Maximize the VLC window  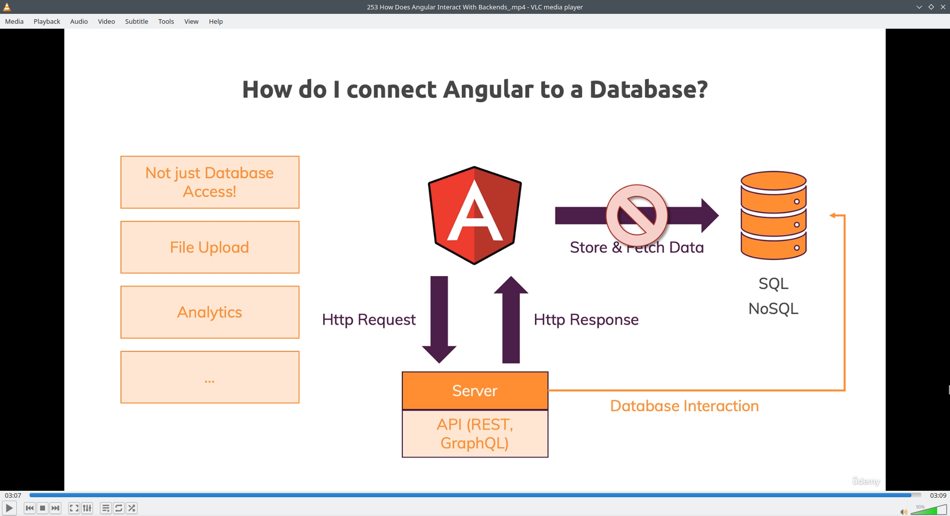click(x=931, y=7)
